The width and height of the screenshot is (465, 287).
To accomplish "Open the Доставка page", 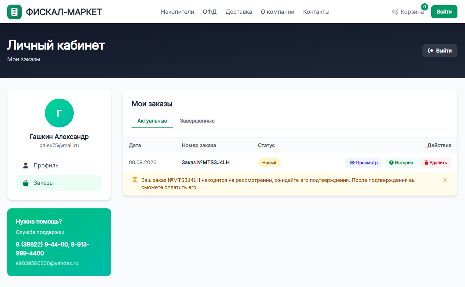I will (239, 12).
